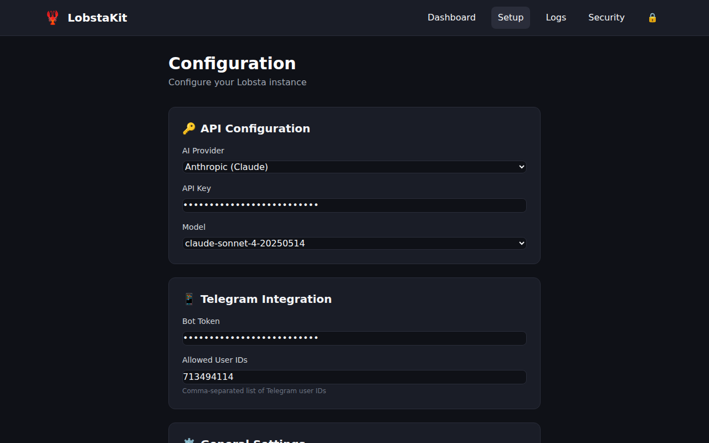The width and height of the screenshot is (709, 443).
Task: Open the AI Provider dropdown
Action: click(354, 167)
